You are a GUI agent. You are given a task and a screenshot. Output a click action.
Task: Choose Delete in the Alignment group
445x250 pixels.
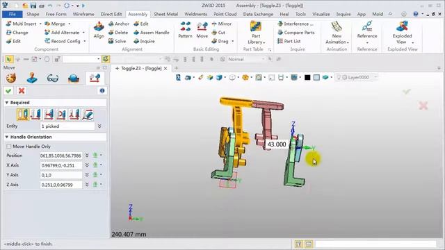coord(118,33)
